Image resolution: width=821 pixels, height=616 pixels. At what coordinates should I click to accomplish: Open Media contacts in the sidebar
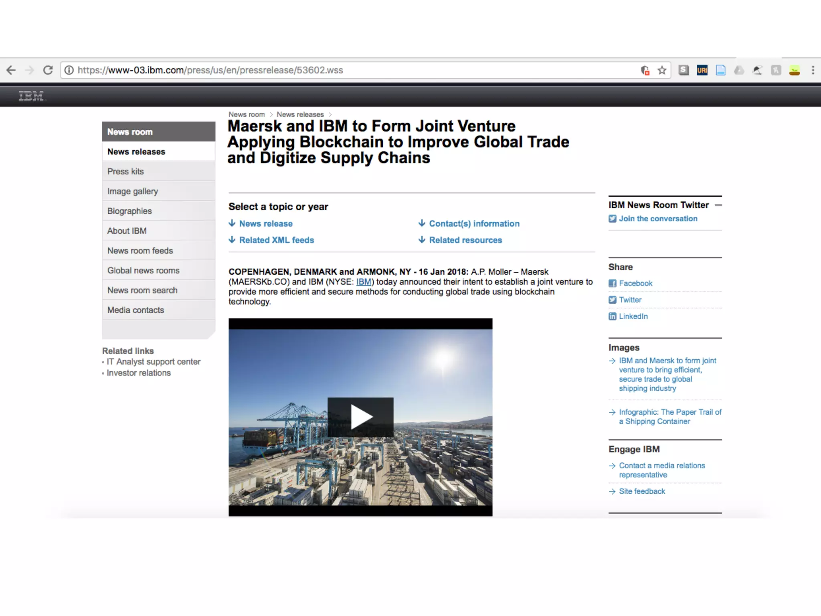[135, 310]
